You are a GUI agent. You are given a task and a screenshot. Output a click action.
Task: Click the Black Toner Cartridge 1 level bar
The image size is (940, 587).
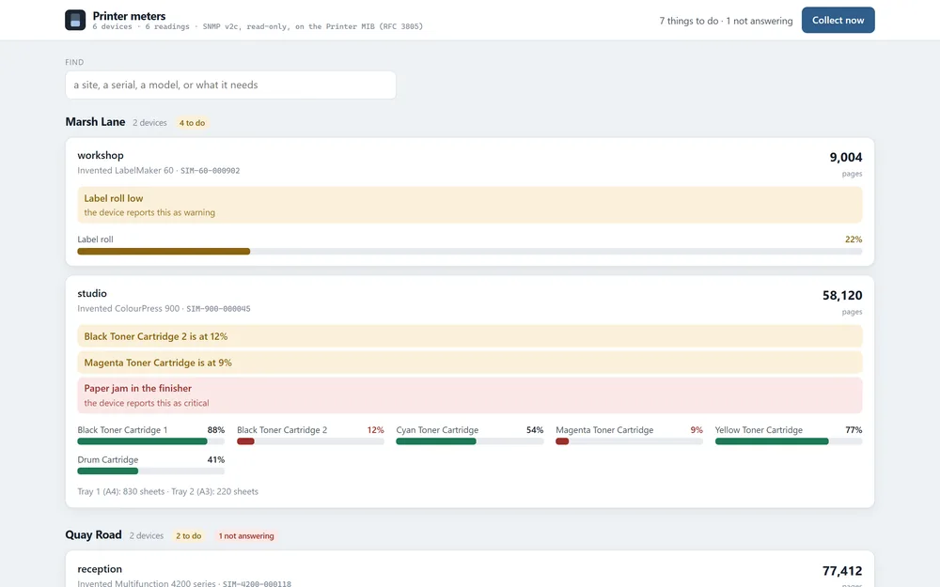pos(151,441)
